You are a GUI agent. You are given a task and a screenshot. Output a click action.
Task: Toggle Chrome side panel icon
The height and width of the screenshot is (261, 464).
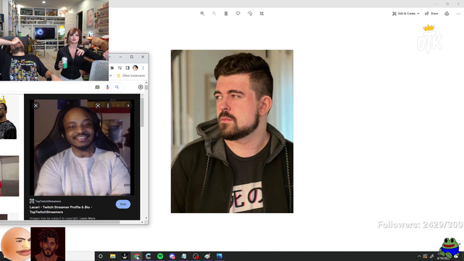point(128,67)
